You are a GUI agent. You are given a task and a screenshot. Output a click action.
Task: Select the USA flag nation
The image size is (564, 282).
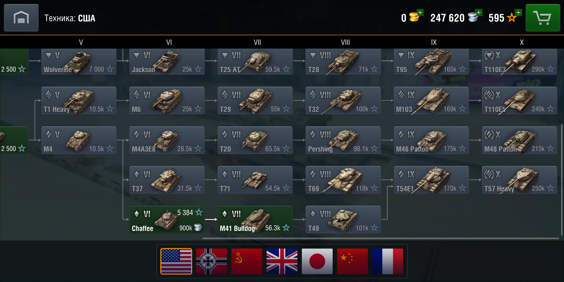[x=176, y=261]
